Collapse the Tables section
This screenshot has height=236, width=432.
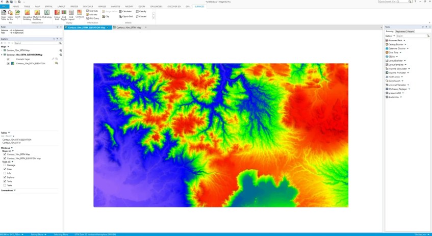[x=9, y=133]
